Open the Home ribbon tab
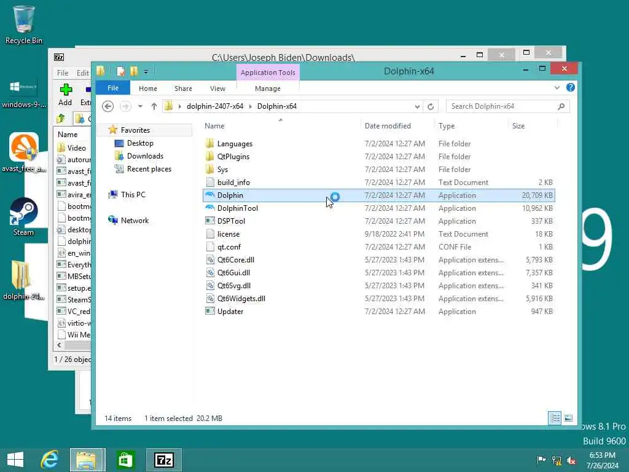Screen dimensions: 629x472 click(148, 88)
